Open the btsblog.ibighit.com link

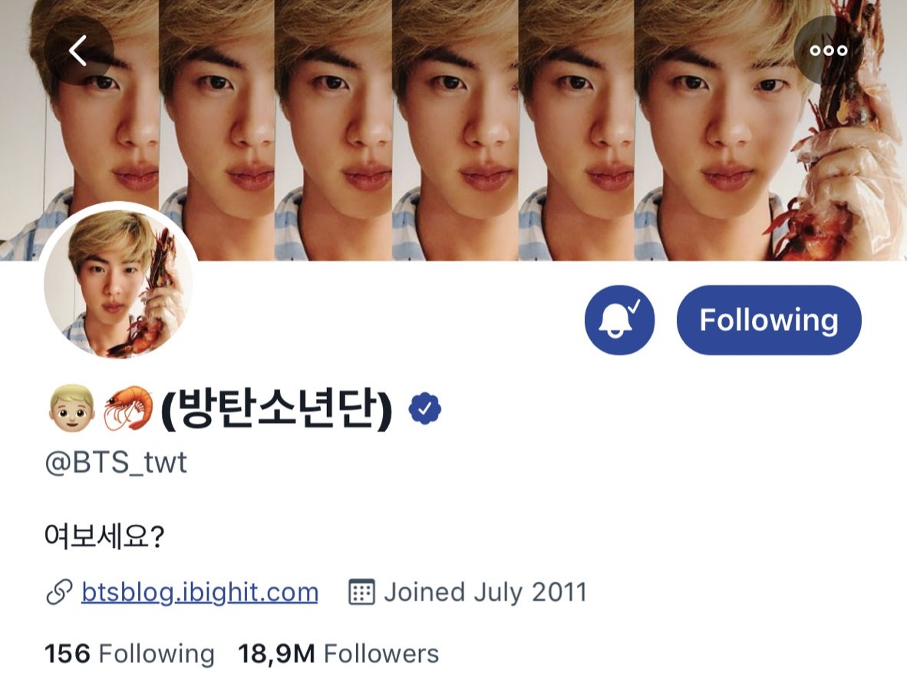pos(200,593)
